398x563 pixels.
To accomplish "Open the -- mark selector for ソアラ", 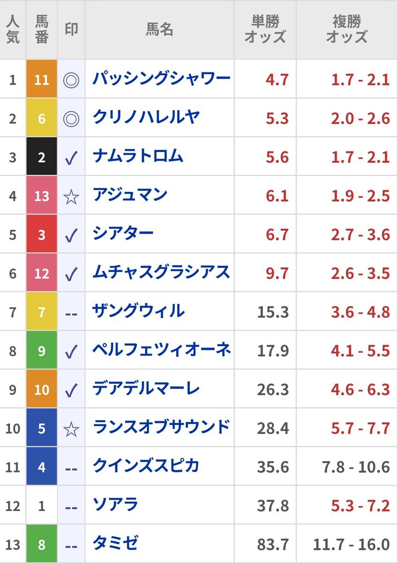I will pyautogui.click(x=71, y=506).
